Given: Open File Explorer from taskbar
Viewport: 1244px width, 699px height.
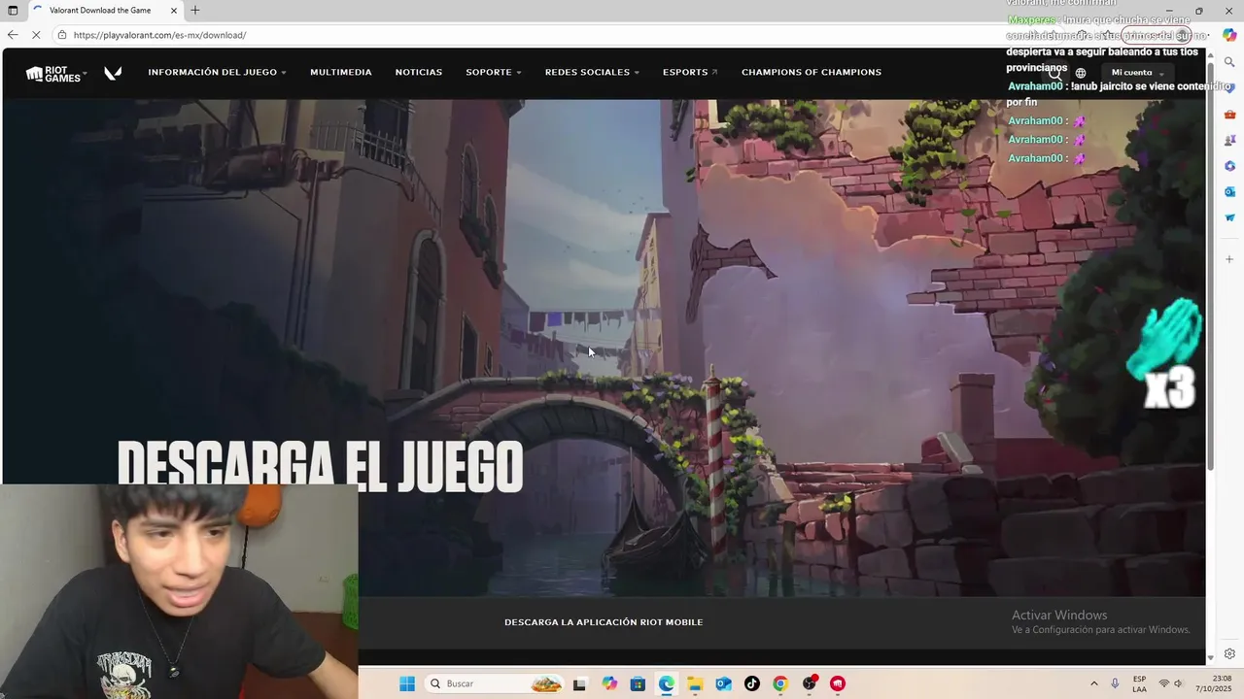Looking at the screenshot, I should [x=695, y=683].
